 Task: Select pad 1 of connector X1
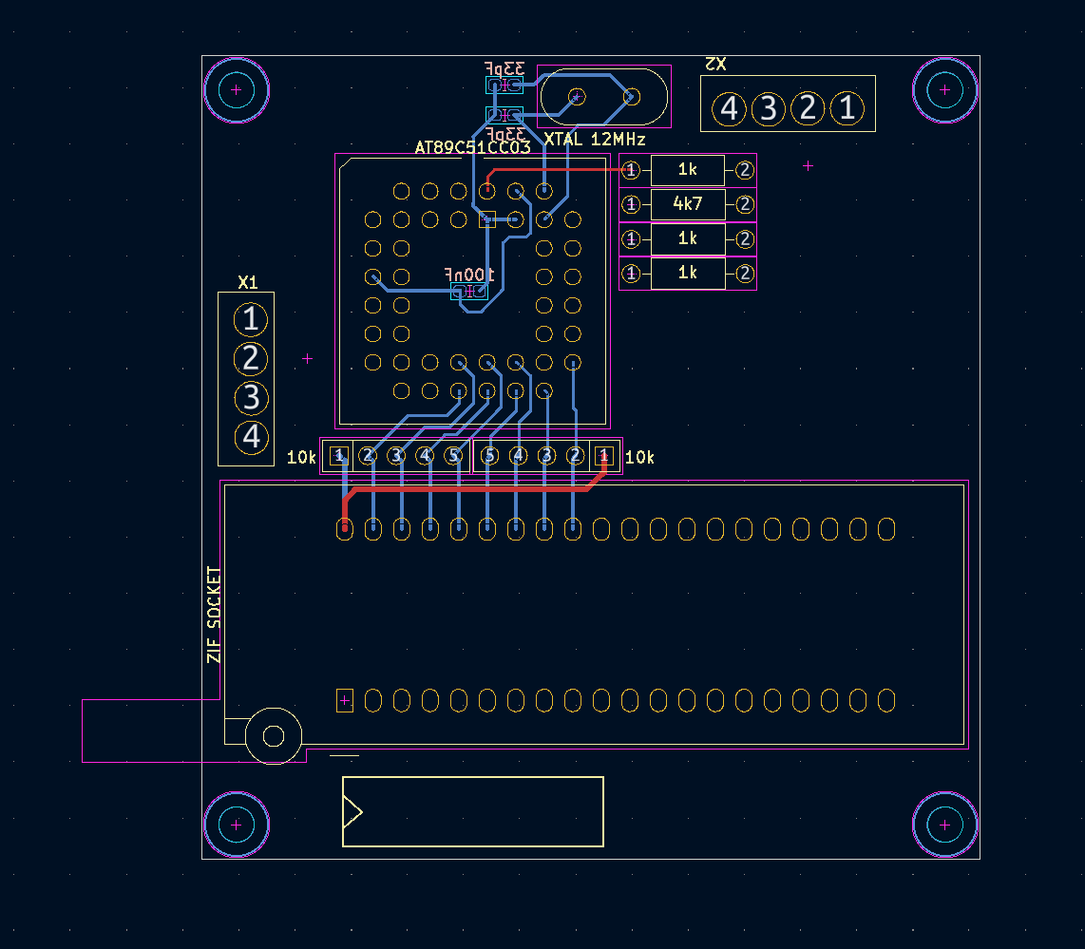pyautogui.click(x=251, y=319)
